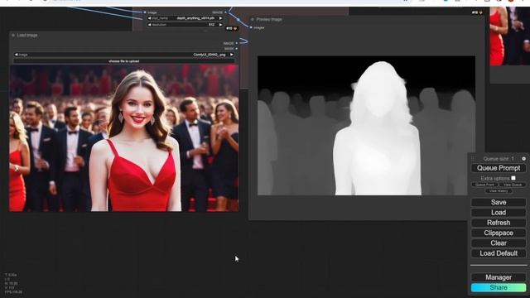Select the loaded woman in red dress image

tap(124, 138)
